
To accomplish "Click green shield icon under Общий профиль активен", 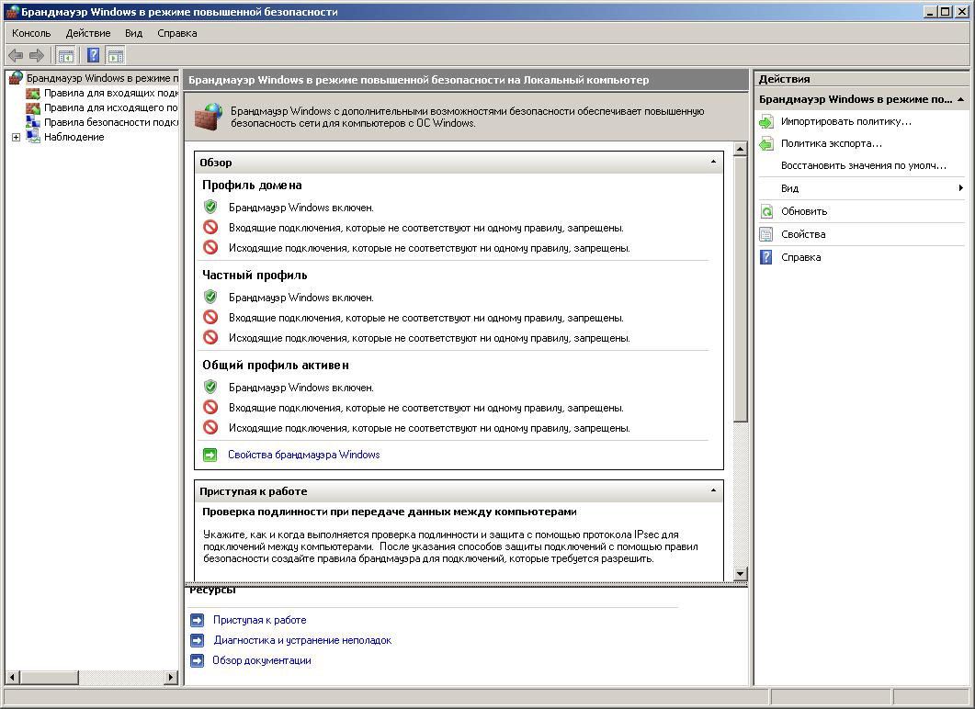I will coord(210,388).
